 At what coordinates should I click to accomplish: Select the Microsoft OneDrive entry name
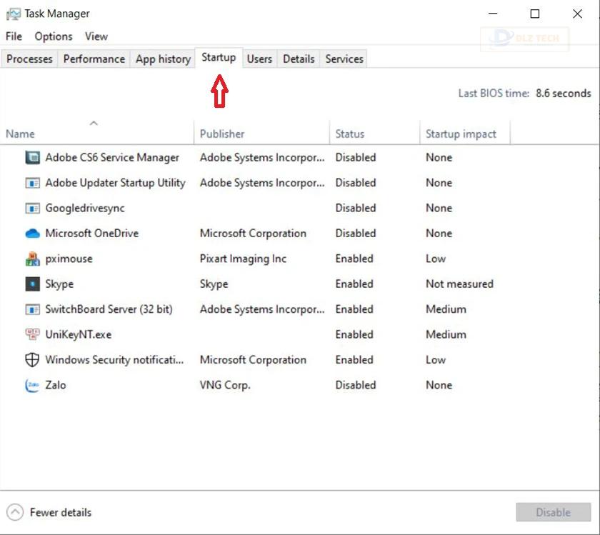(x=92, y=234)
